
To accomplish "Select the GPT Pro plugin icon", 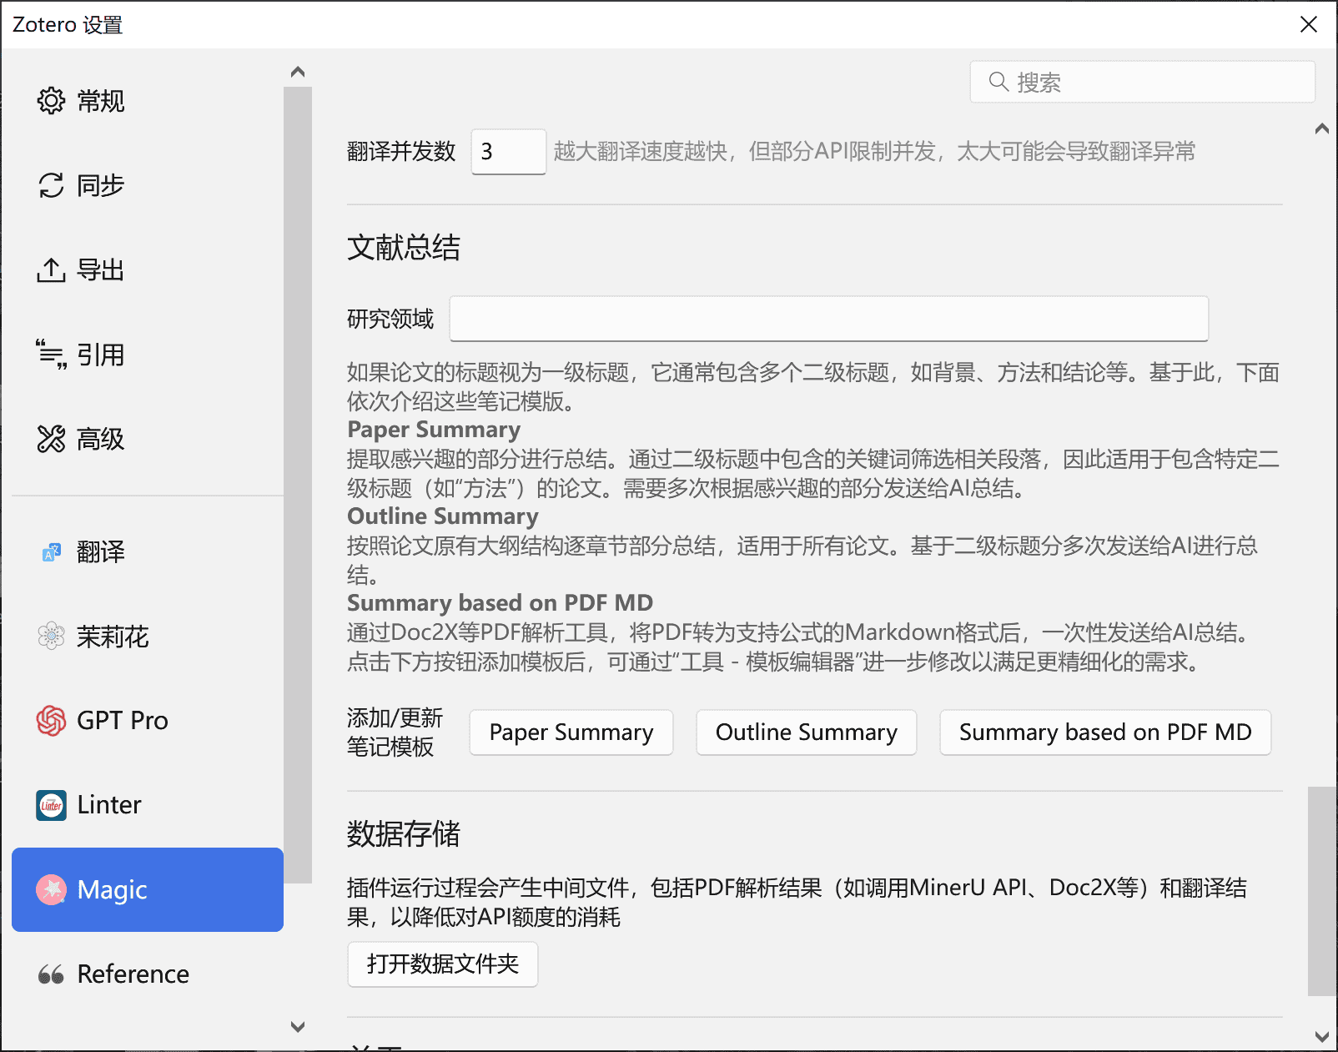I will pos(51,720).
